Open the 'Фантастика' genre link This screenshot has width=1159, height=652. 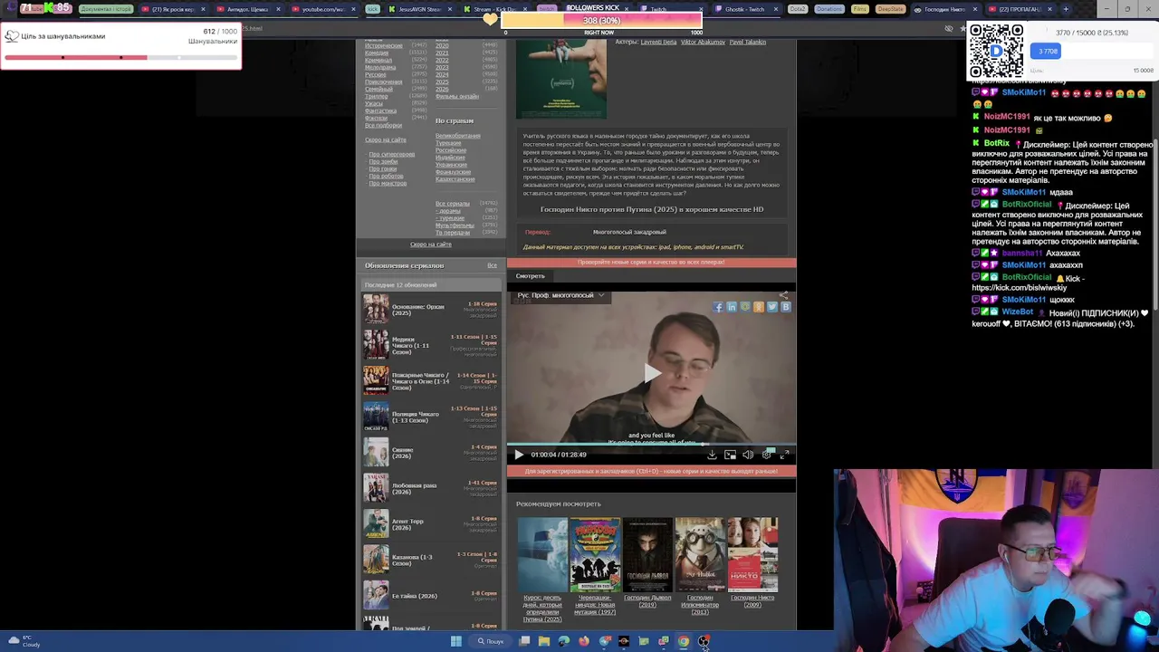point(380,110)
